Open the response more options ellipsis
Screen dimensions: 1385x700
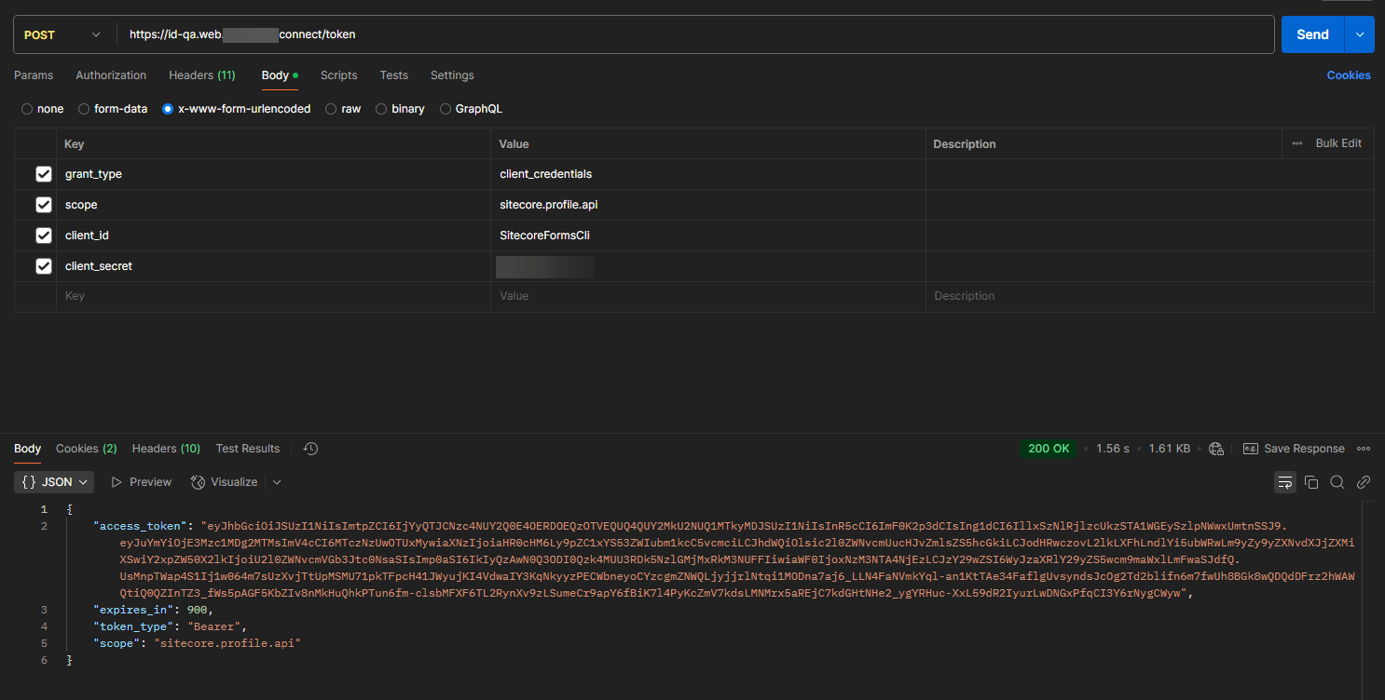click(x=1364, y=449)
